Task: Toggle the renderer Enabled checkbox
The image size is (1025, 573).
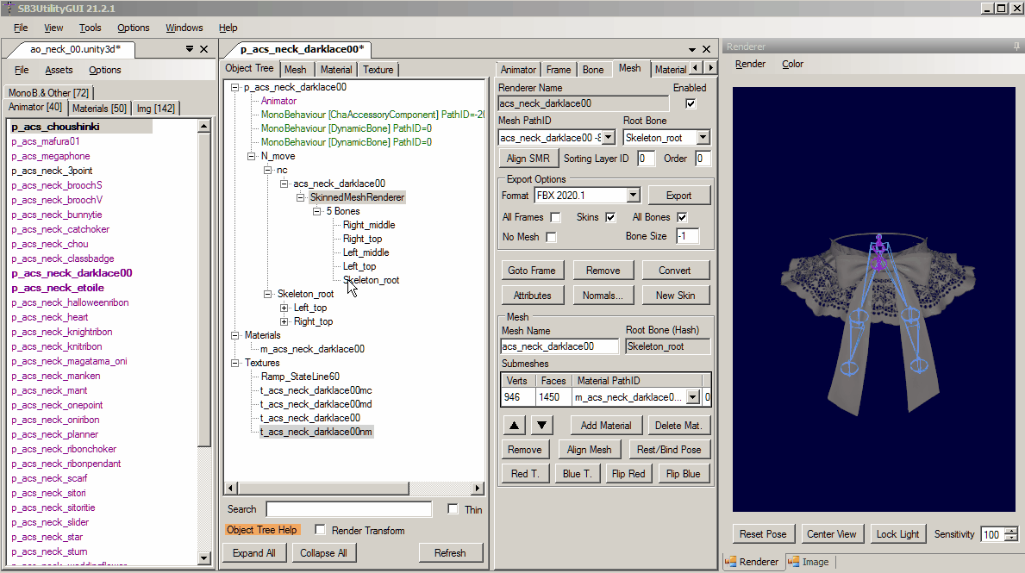Action: [x=691, y=103]
